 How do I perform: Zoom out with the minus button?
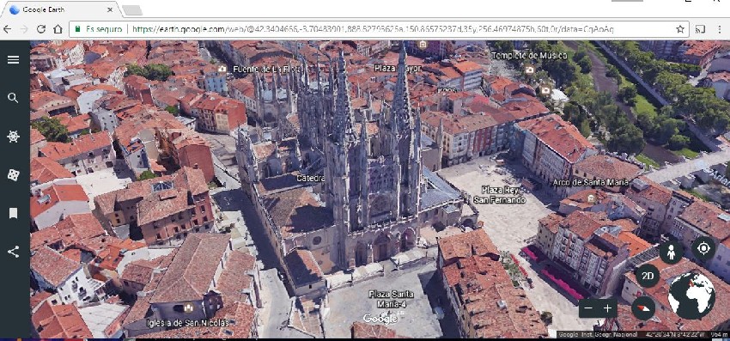pyautogui.click(x=588, y=308)
